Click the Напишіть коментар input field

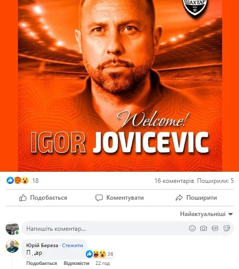[128, 228]
